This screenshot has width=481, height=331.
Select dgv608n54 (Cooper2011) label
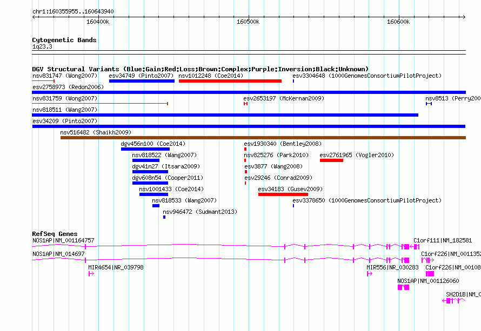[168, 178]
